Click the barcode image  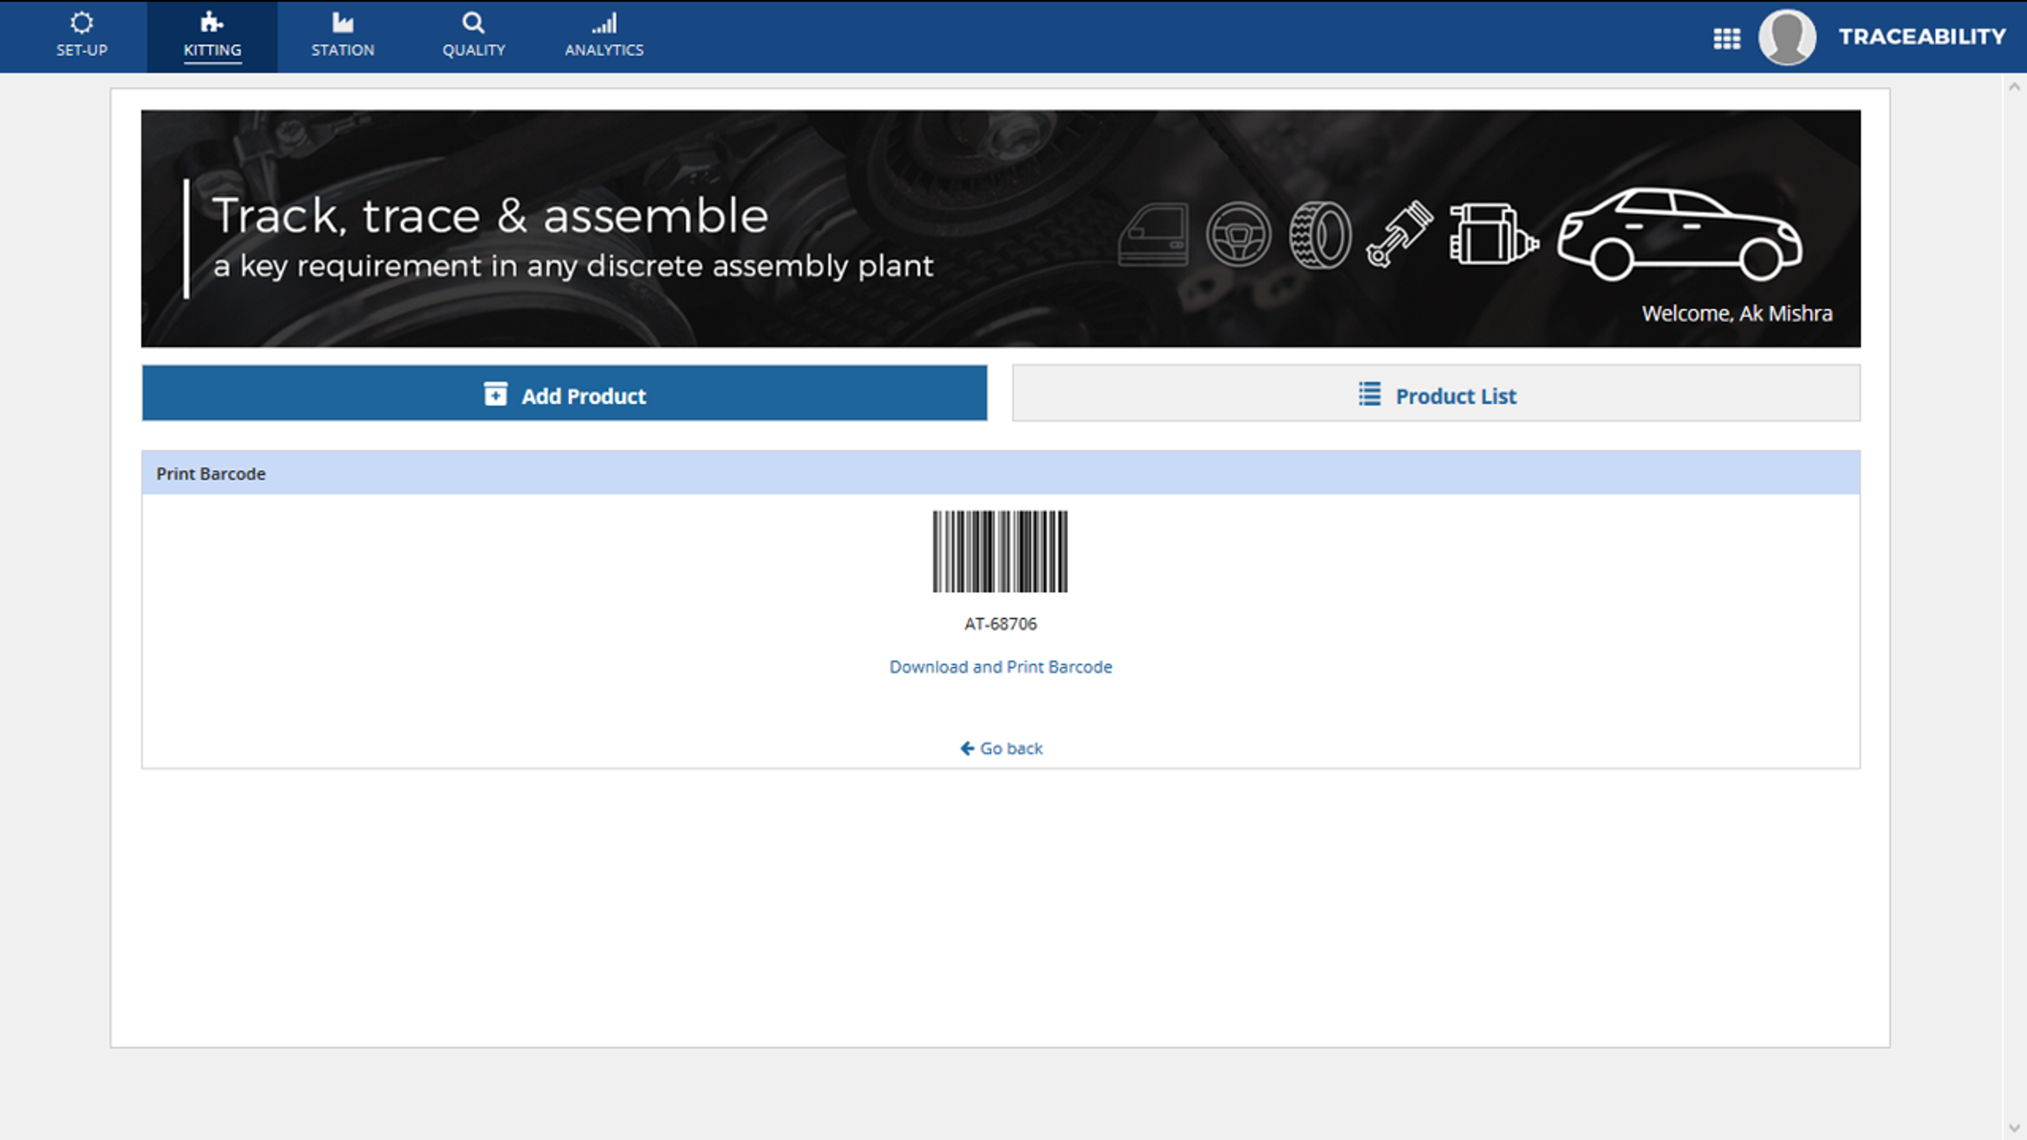point(1000,552)
